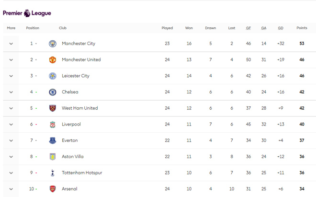Image resolution: width=316 pixels, height=197 pixels.
Task: Click the Liverpool club crest
Action: pyautogui.click(x=53, y=125)
